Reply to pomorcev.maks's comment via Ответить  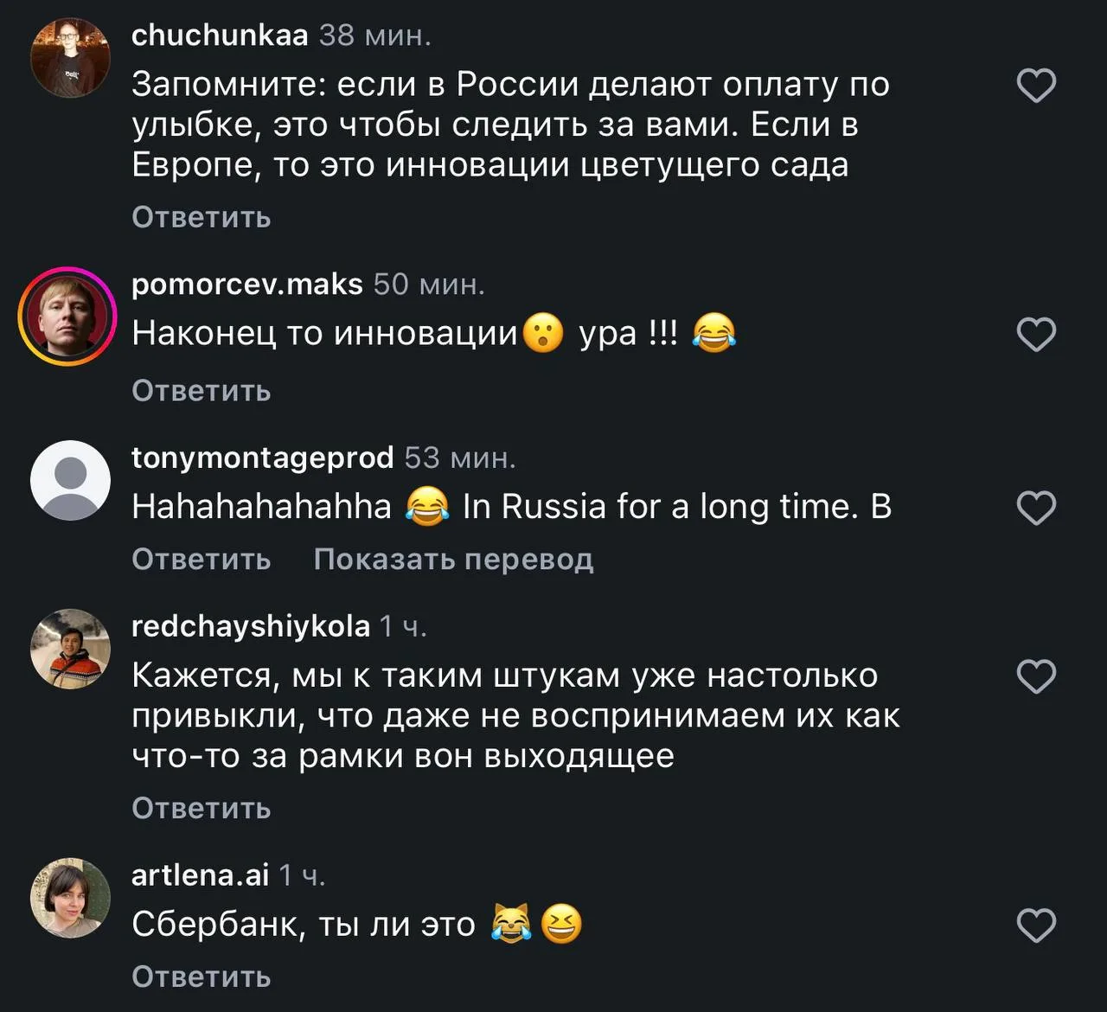pos(202,391)
